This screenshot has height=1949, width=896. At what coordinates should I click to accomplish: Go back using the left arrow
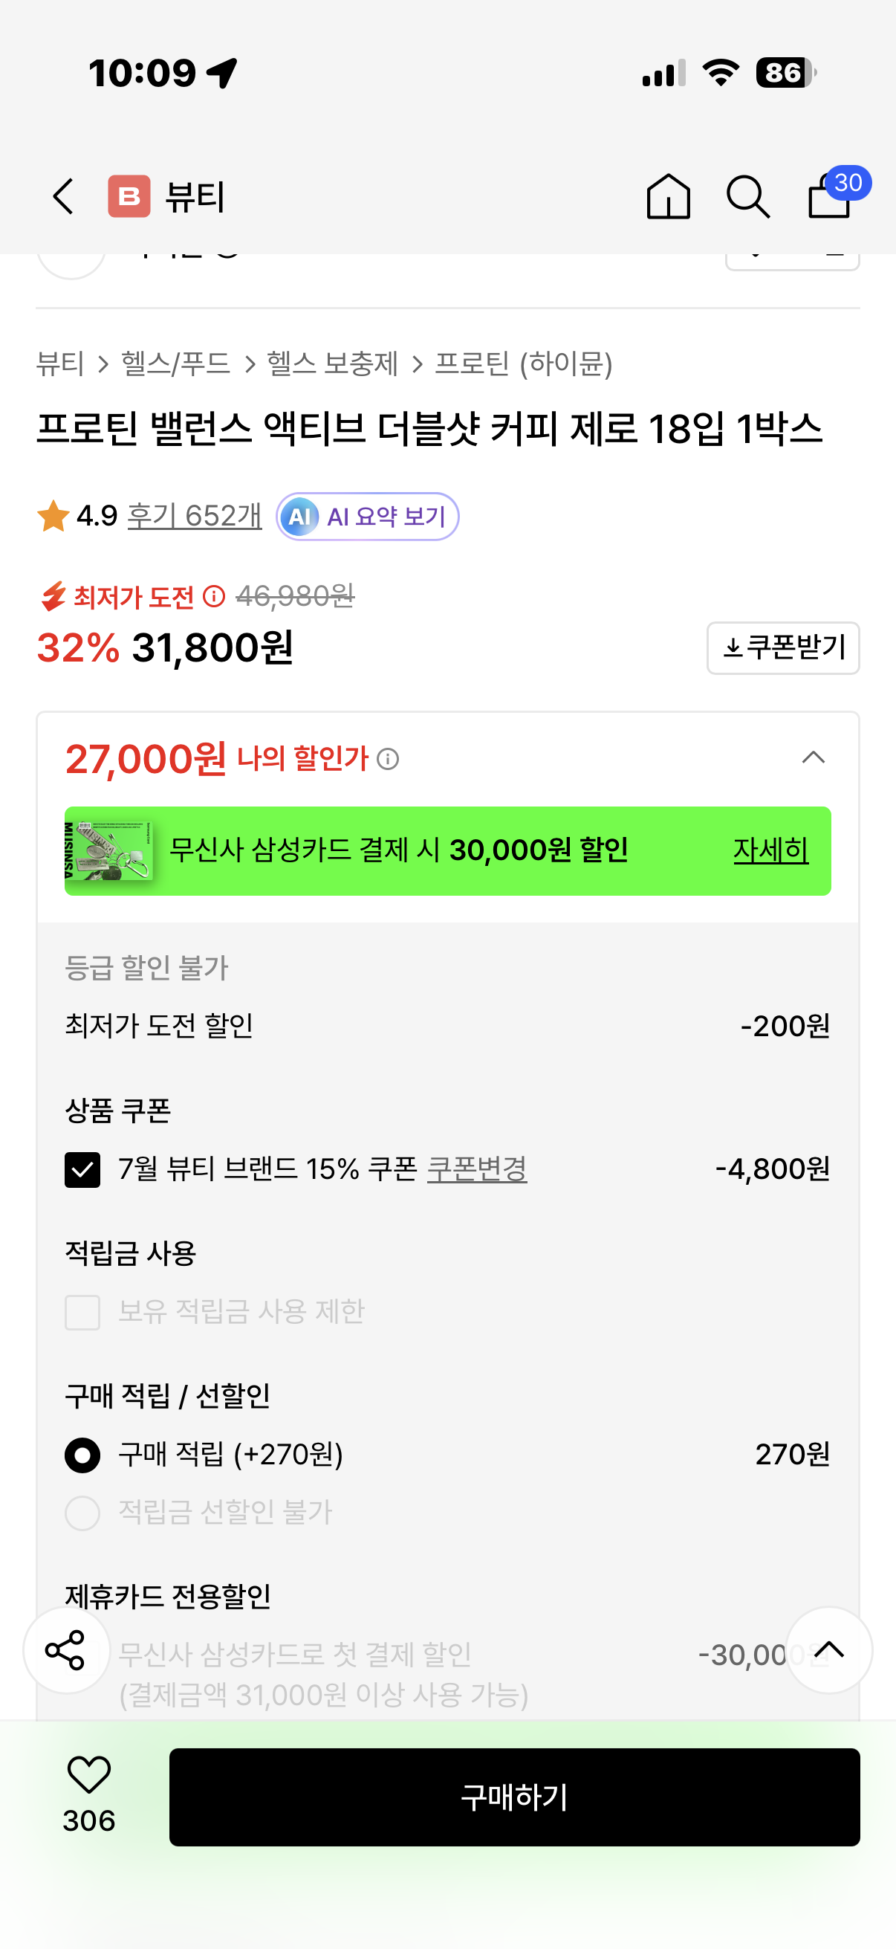click(x=63, y=197)
